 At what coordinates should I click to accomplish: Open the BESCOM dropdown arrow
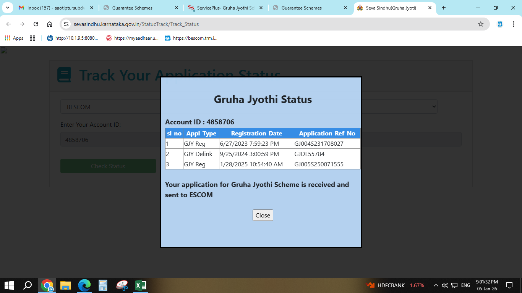(434, 107)
